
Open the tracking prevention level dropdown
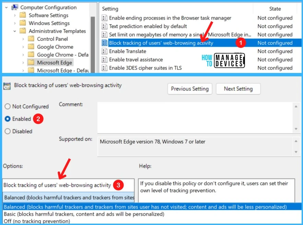coord(68,197)
